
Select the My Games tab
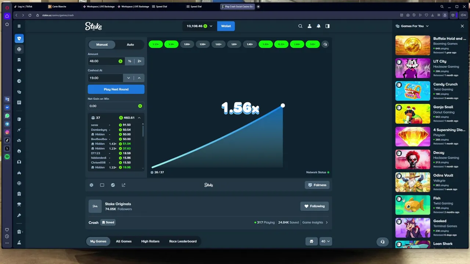tap(98, 241)
